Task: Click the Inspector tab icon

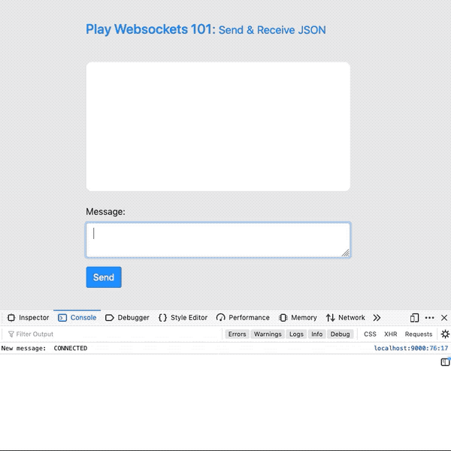Action: (x=11, y=317)
